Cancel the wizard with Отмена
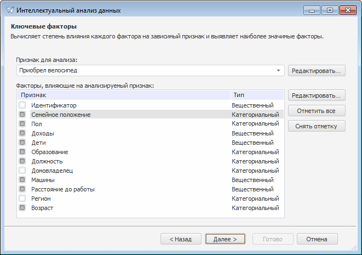Image resolution: width=362 pixels, height=255 pixels. [317, 239]
